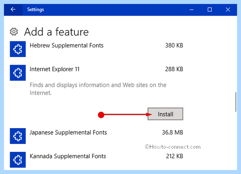This screenshot has width=241, height=174.
Task: Choose the Internet Explorer 11 entry label
Action: (x=55, y=69)
